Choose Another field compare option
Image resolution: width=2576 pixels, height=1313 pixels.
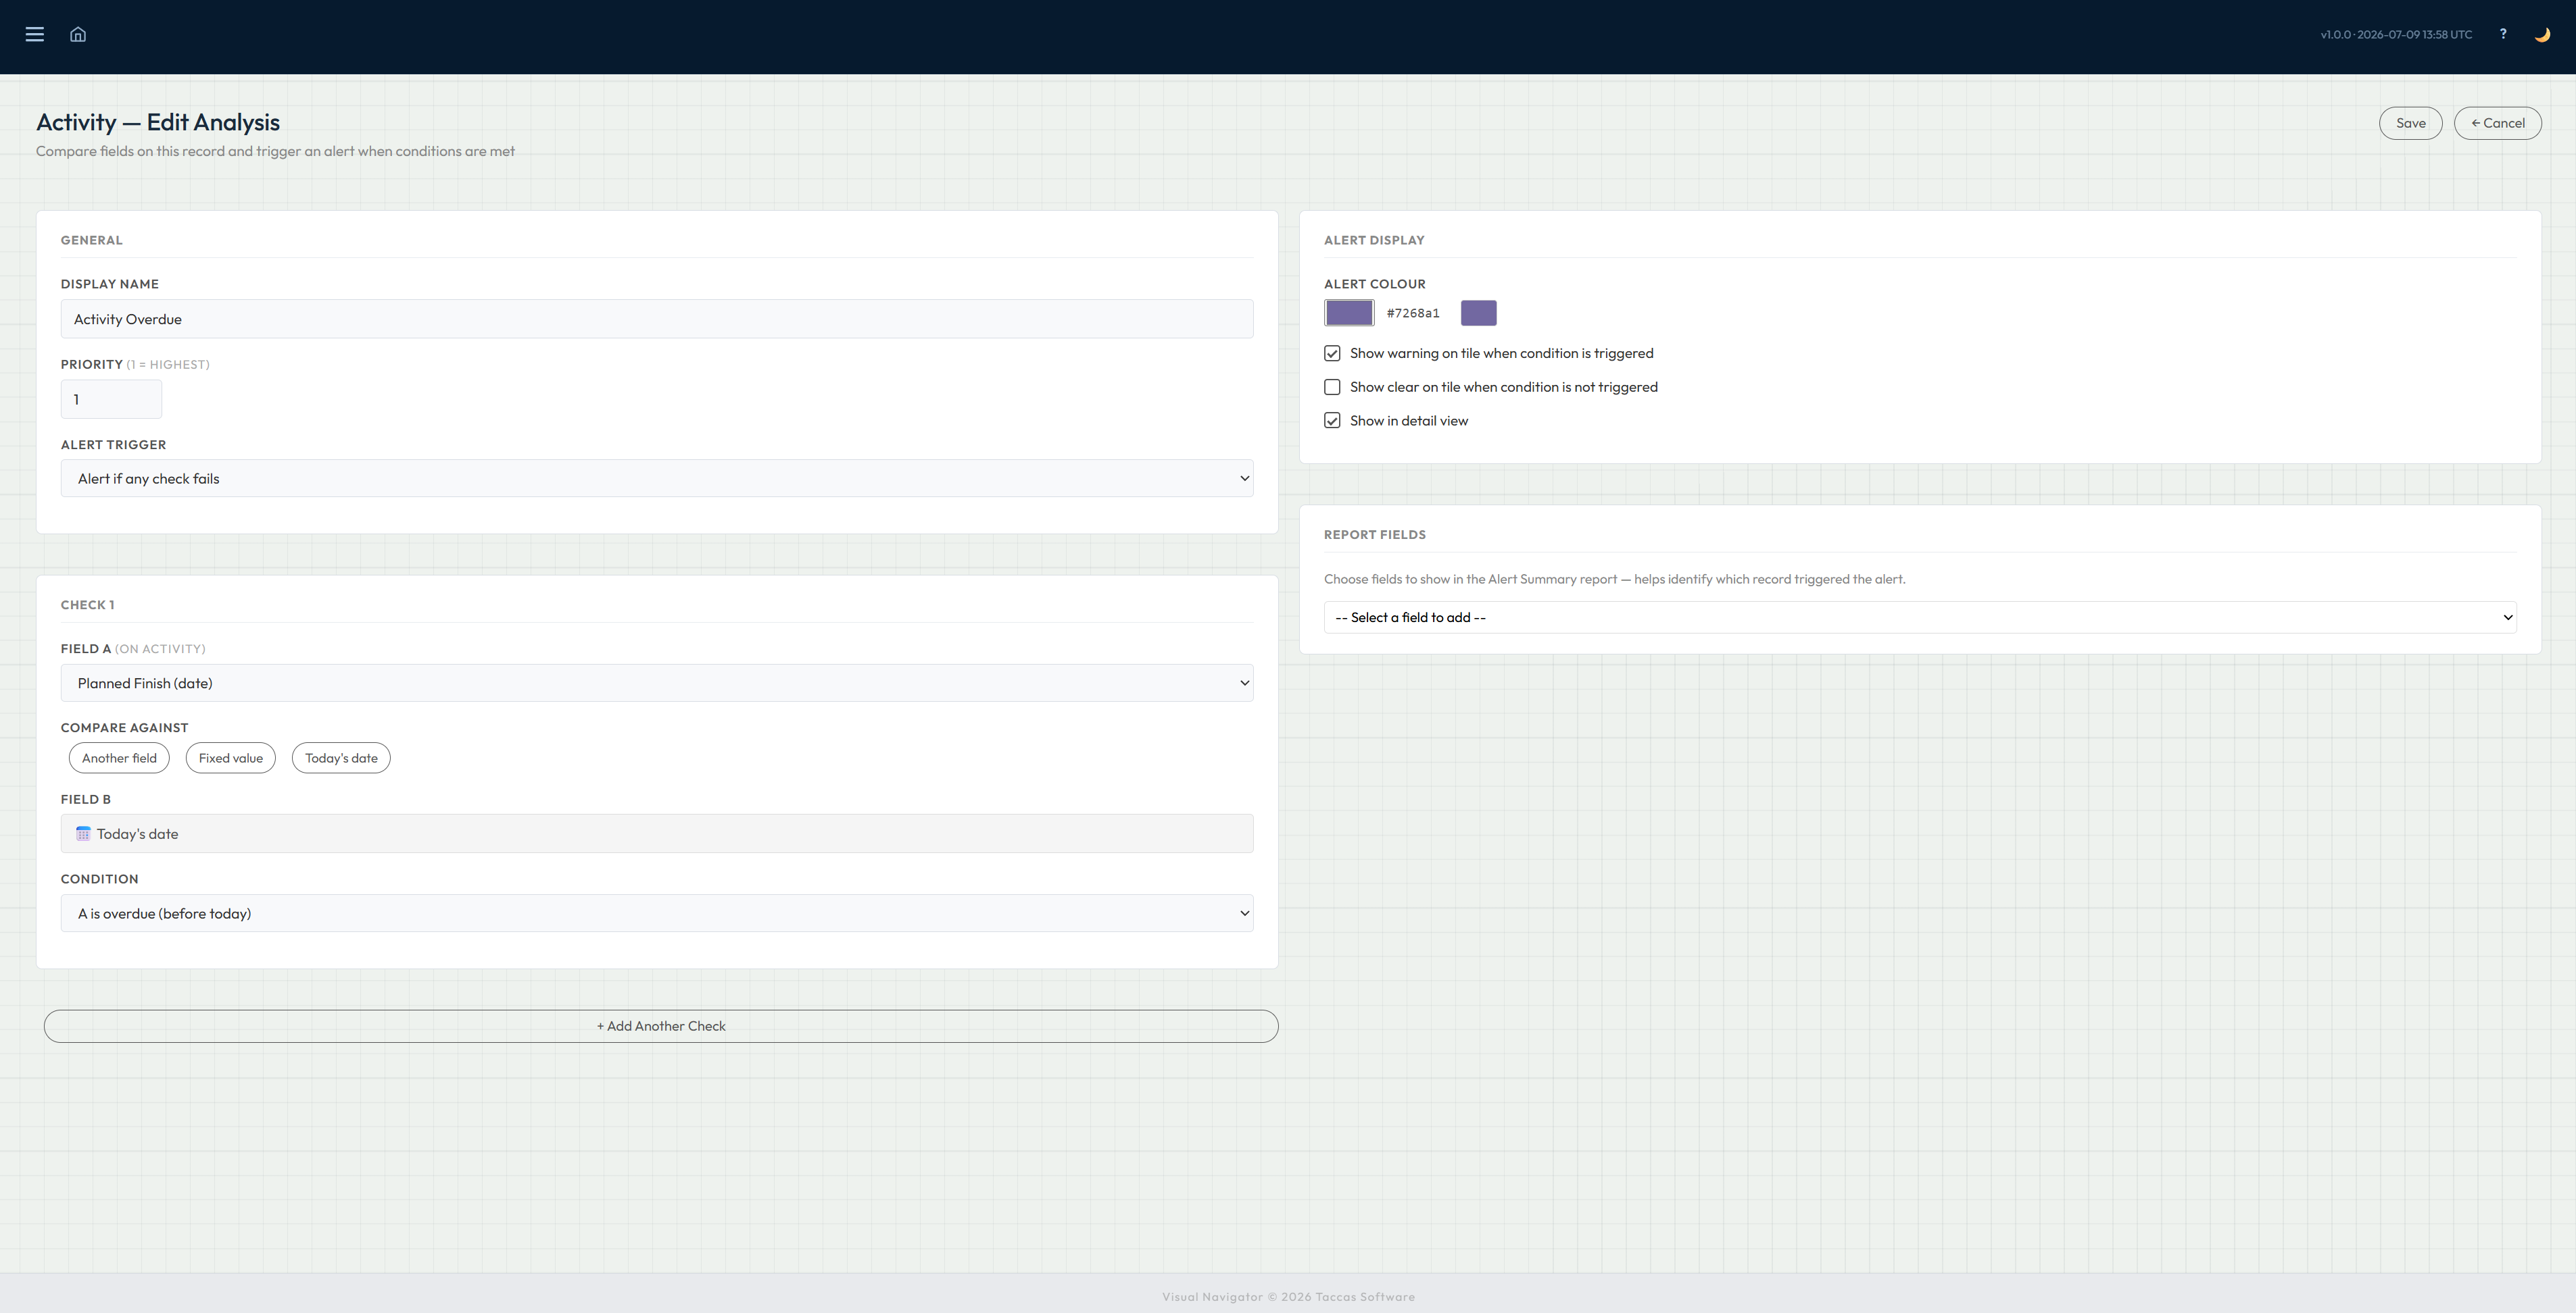[119, 758]
